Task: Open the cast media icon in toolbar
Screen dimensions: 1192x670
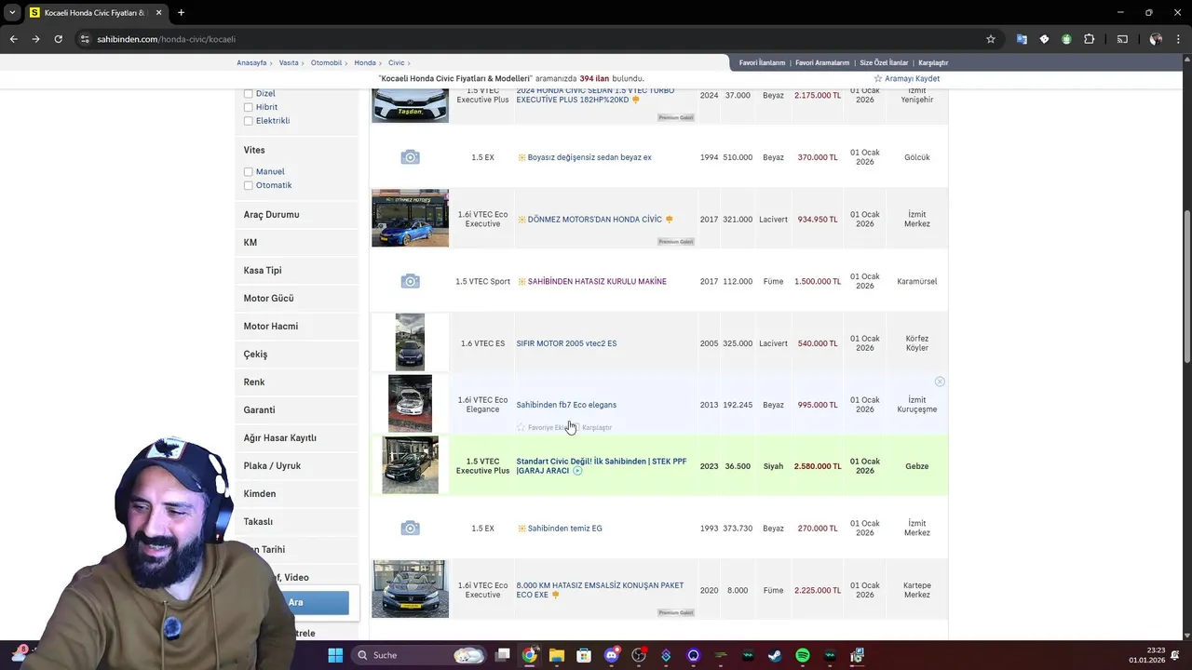Action: point(1122,39)
